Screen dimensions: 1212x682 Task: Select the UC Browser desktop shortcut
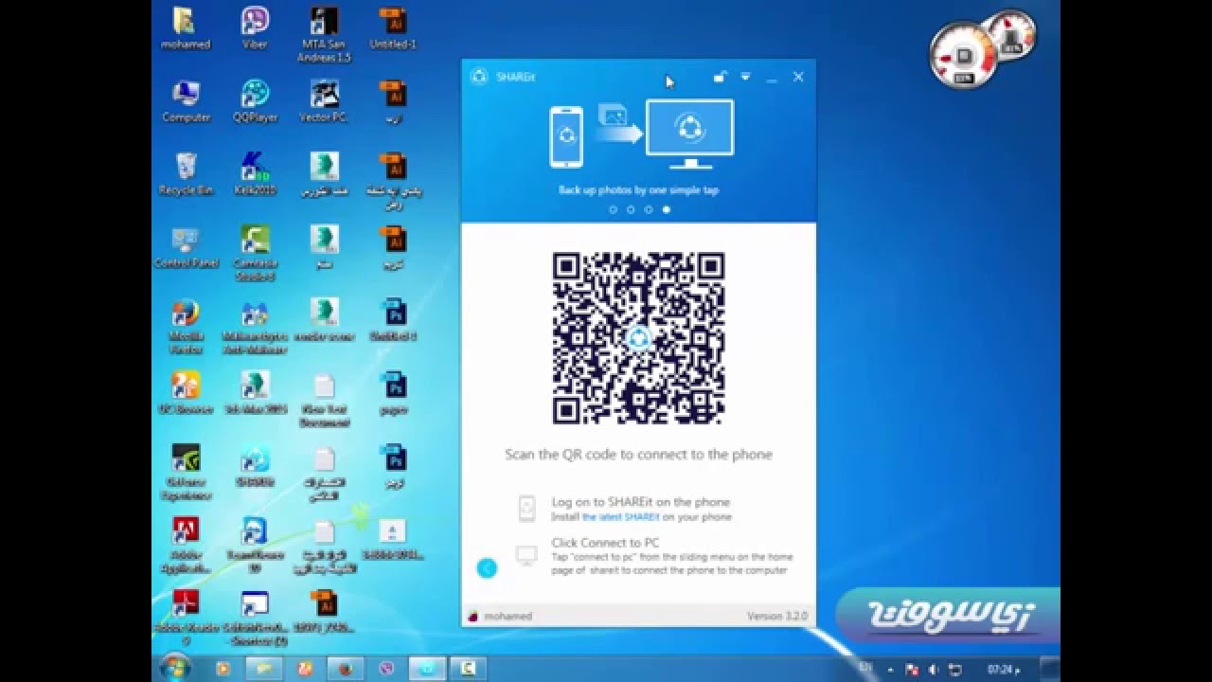click(186, 393)
